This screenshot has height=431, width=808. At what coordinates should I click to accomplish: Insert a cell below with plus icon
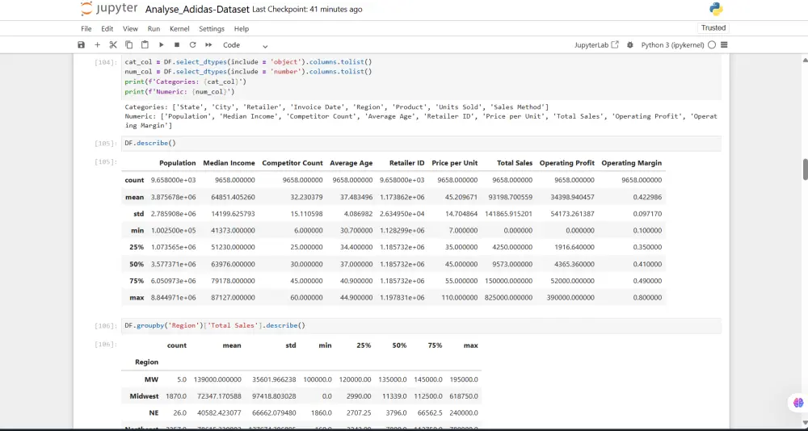pyautogui.click(x=97, y=45)
